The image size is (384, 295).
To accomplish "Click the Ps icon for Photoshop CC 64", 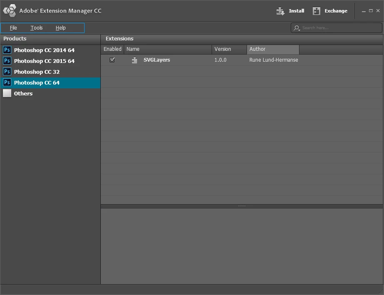I will 7,82.
